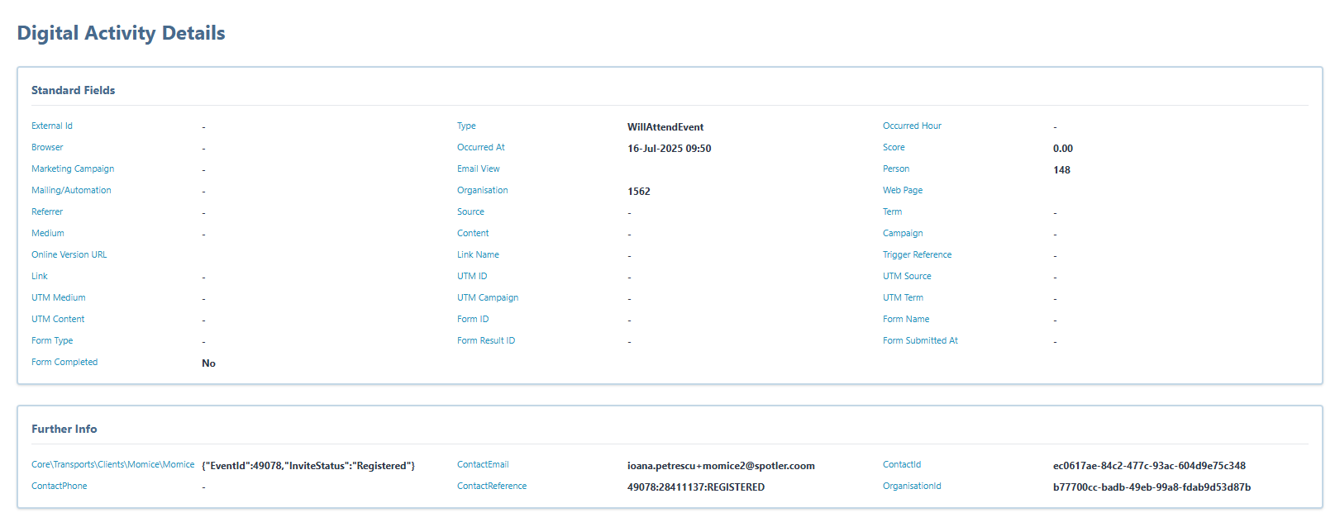This screenshot has height=527, width=1340.
Task: Select the 16-Jul-2025 09:50 timestamp
Action: coord(669,149)
